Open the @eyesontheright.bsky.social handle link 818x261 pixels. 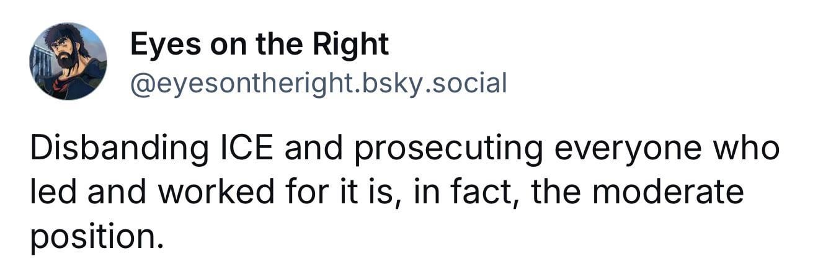point(318,82)
